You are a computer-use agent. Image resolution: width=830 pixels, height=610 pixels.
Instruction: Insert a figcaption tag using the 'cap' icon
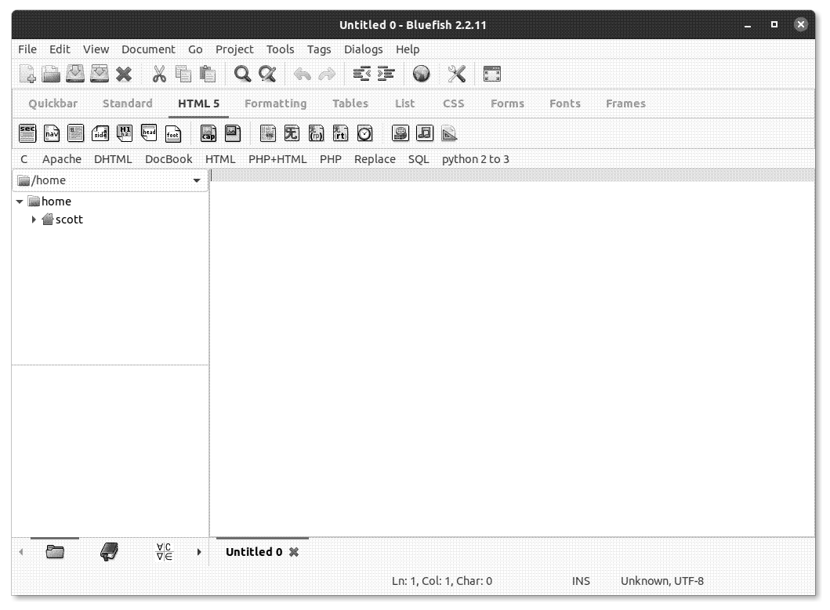(x=208, y=133)
